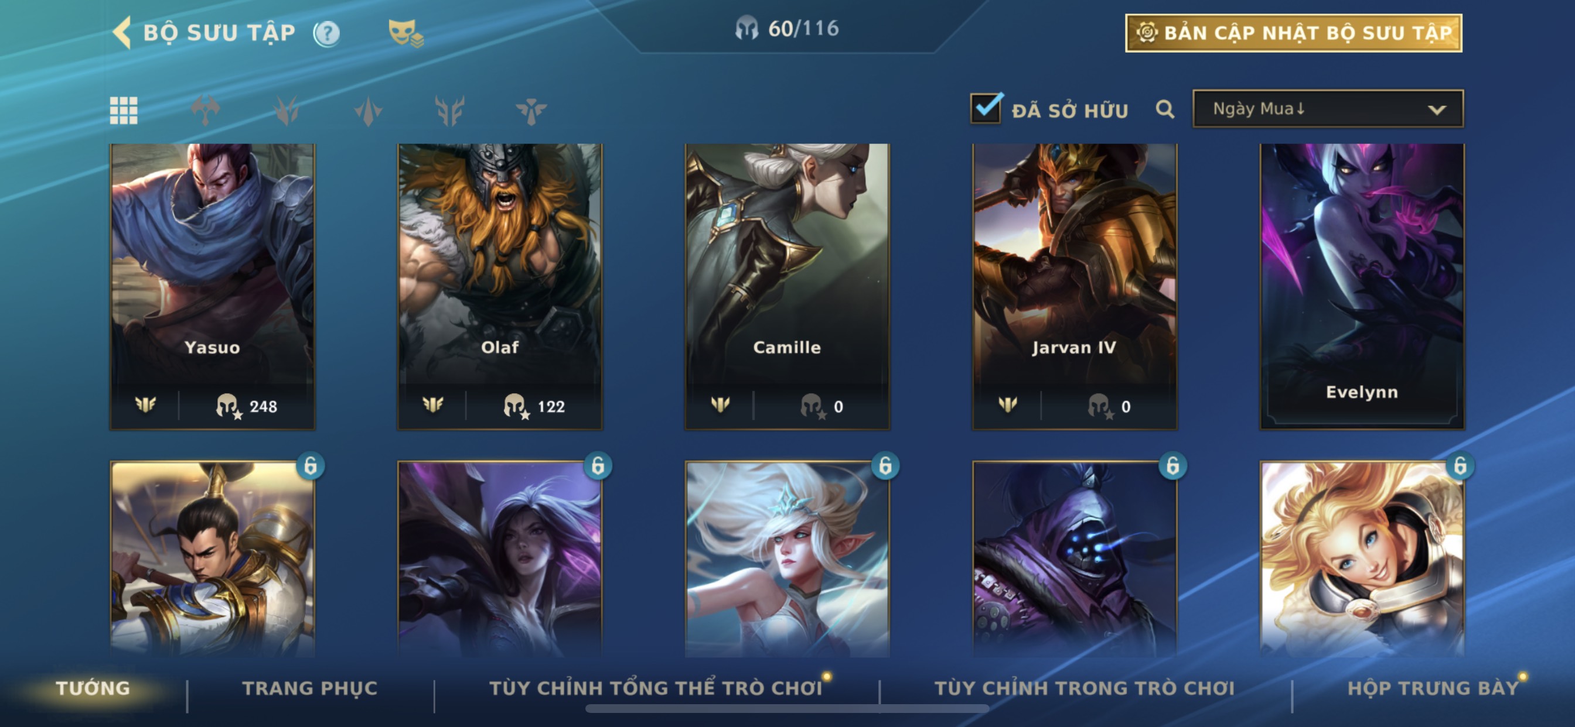The height and width of the screenshot is (727, 1575).
Task: Filter by the third role emblem icon
Action: coord(368,111)
